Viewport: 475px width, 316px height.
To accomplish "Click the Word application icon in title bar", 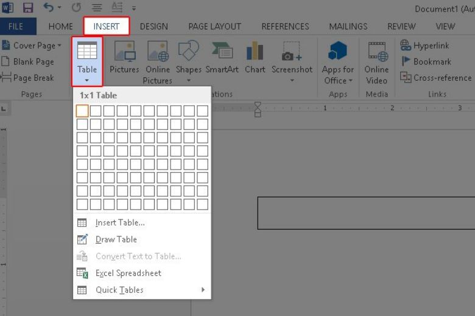I will coord(7,7).
